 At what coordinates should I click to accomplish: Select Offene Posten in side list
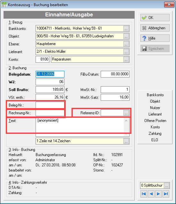pyautogui.click(x=155, y=121)
